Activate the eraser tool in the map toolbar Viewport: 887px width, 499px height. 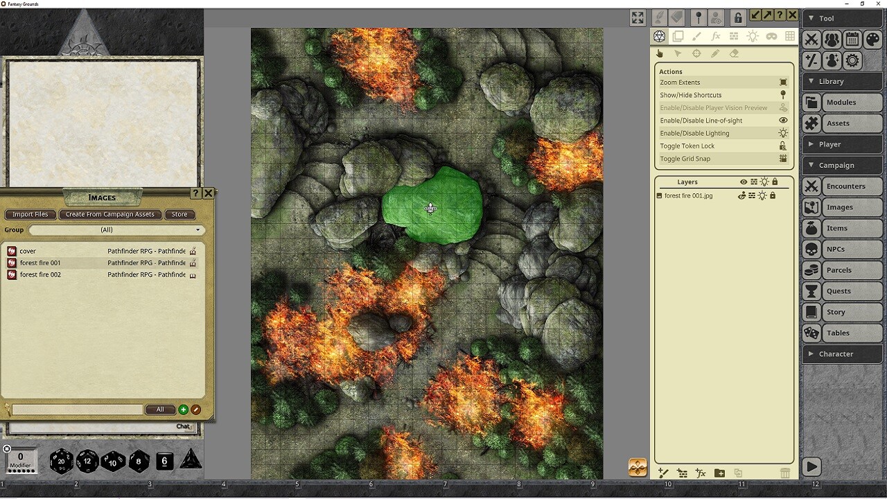735,53
